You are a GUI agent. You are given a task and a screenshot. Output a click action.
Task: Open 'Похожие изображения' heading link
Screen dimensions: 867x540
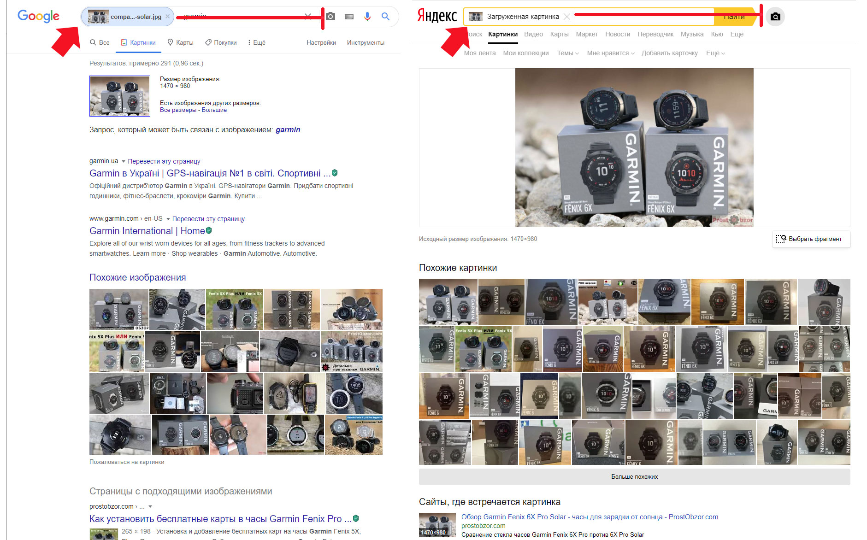coord(138,277)
